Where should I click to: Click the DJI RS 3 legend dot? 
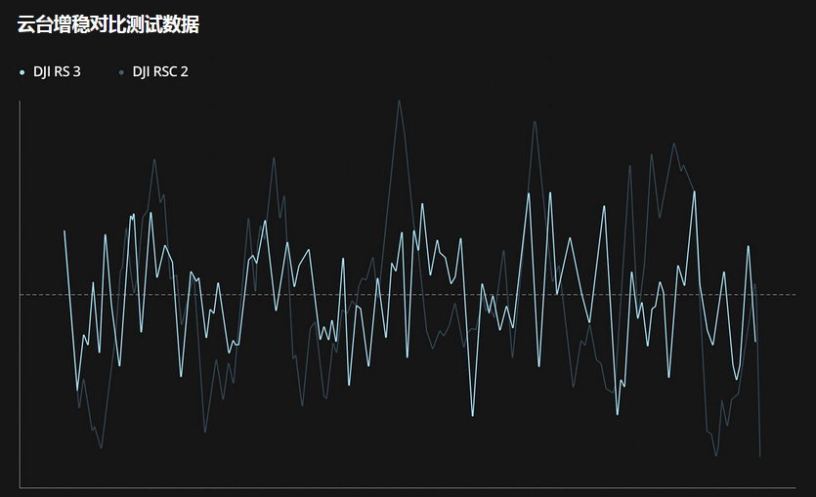pos(21,72)
